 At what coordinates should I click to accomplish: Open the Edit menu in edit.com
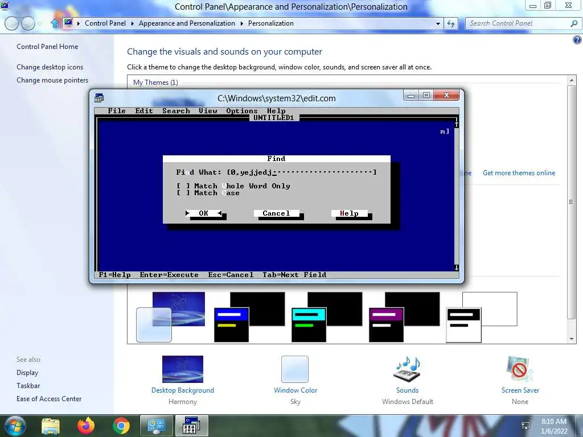[144, 111]
